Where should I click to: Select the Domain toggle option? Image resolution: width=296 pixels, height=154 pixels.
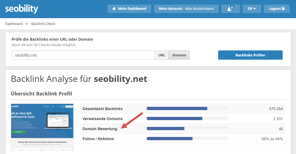click(x=179, y=55)
